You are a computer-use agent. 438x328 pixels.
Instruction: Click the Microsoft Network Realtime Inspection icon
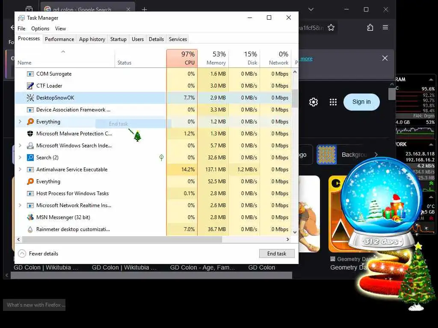(x=30, y=205)
